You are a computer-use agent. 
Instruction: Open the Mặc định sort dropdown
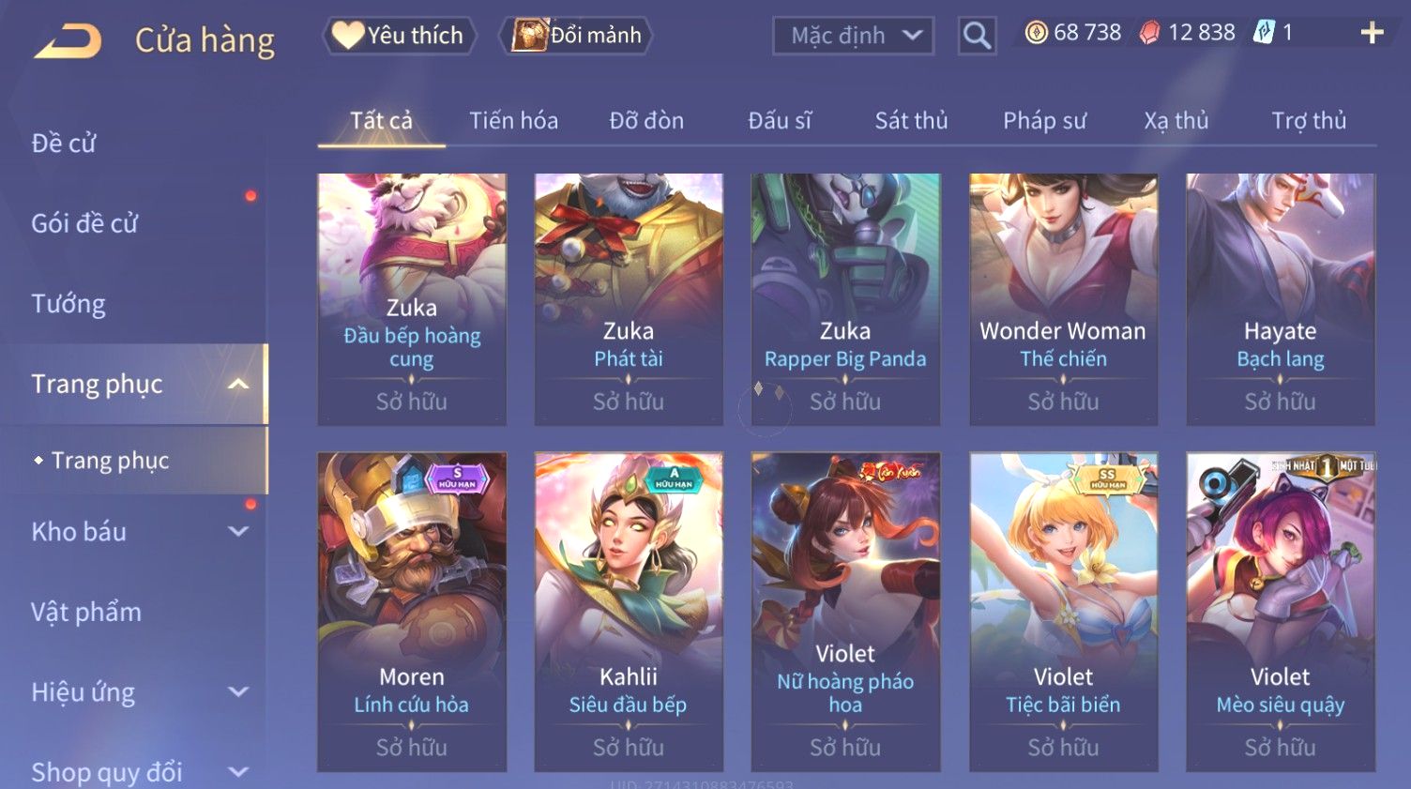point(853,36)
